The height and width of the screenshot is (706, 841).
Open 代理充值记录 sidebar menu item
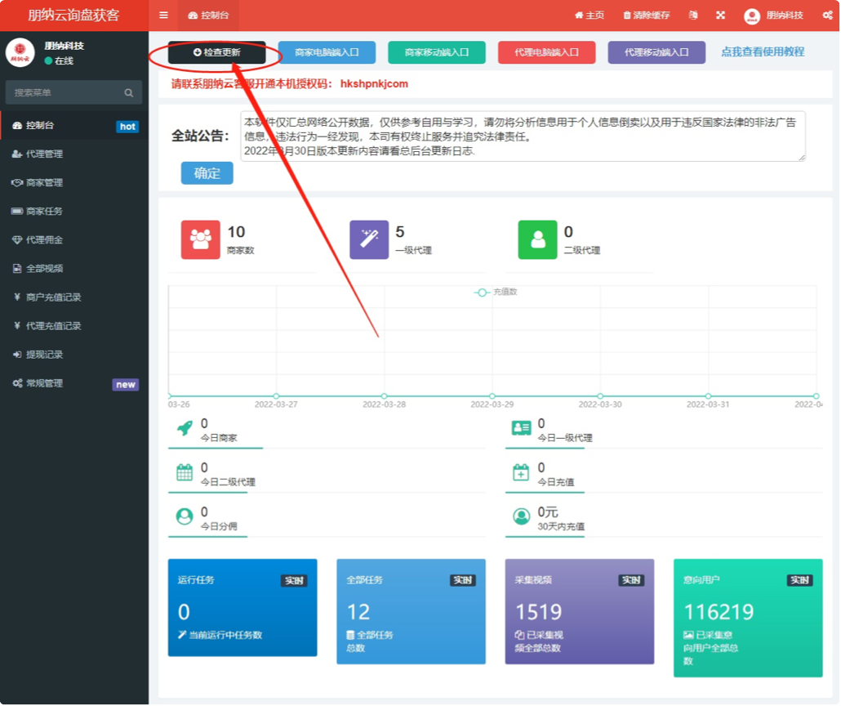(x=74, y=326)
